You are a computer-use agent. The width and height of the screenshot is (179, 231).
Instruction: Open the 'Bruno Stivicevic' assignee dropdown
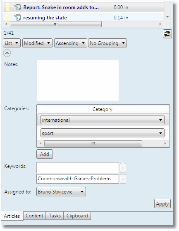click(x=61, y=192)
